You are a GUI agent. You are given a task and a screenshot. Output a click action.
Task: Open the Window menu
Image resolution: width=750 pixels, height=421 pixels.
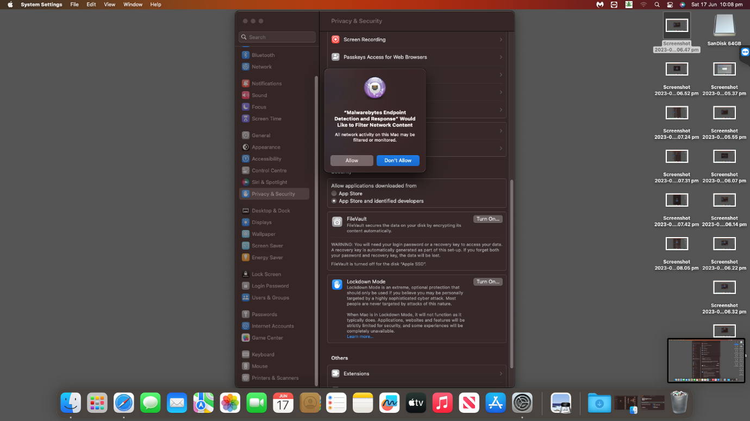point(133,4)
